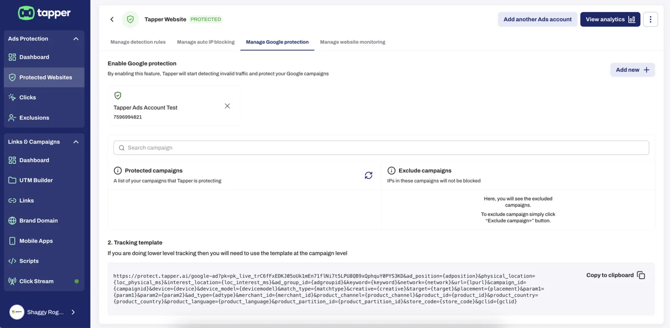Collapse the Links & Campaigns section
This screenshot has width=670, height=328.
coord(76,142)
